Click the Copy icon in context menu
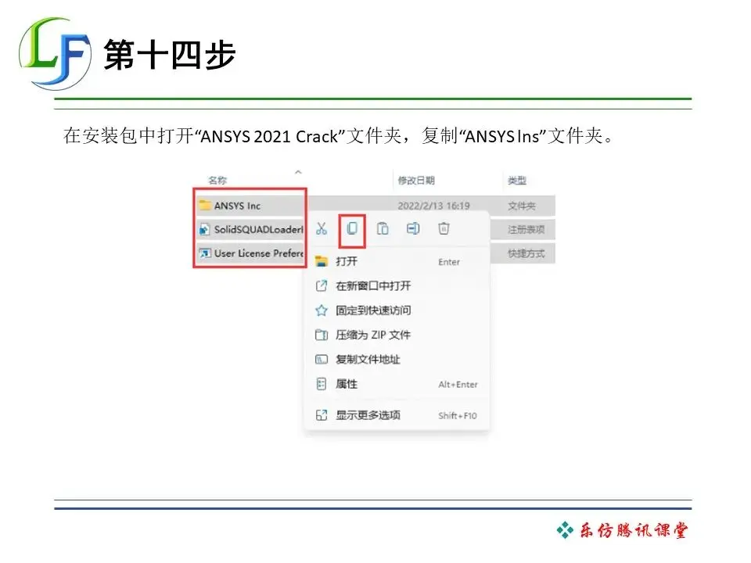The width and height of the screenshot is (751, 563). tap(352, 229)
